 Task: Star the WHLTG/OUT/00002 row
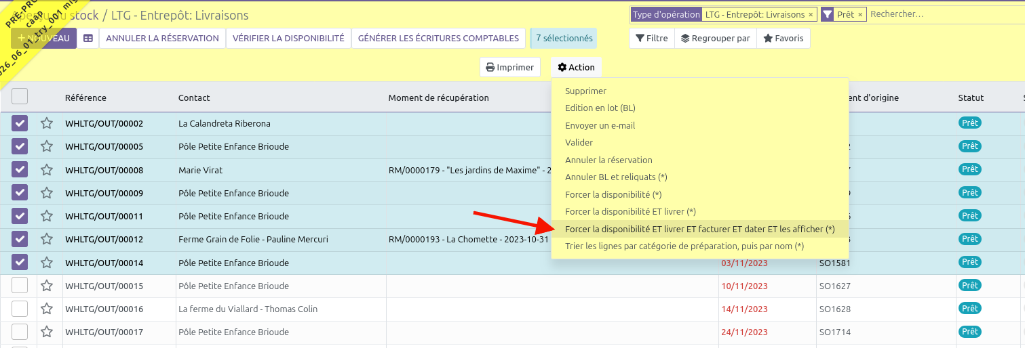click(47, 123)
